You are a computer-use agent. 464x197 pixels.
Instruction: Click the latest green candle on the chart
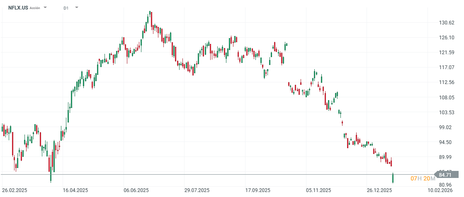point(393,178)
